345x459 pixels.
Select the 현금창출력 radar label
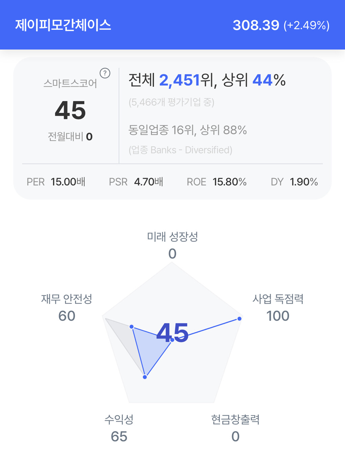(x=235, y=420)
